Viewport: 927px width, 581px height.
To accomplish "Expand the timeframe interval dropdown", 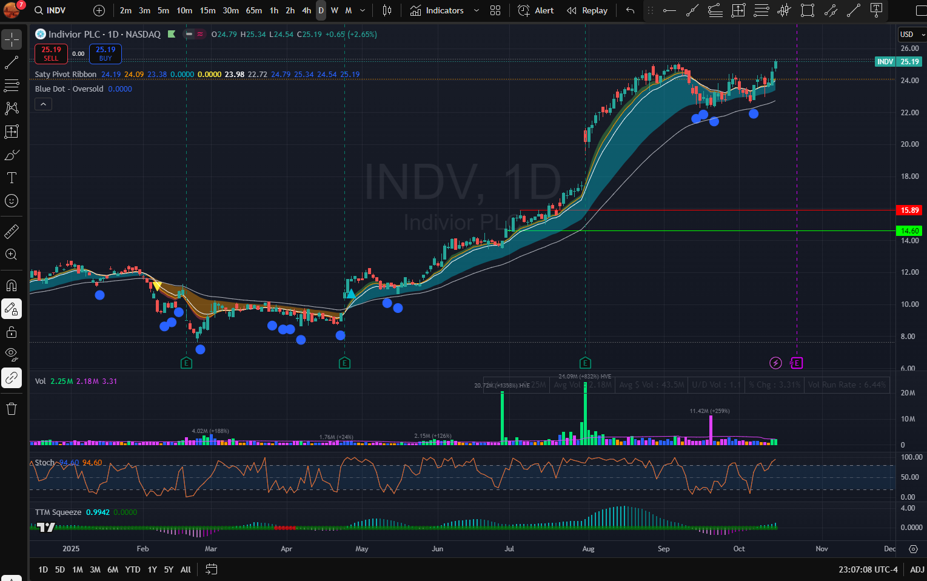I will (363, 10).
